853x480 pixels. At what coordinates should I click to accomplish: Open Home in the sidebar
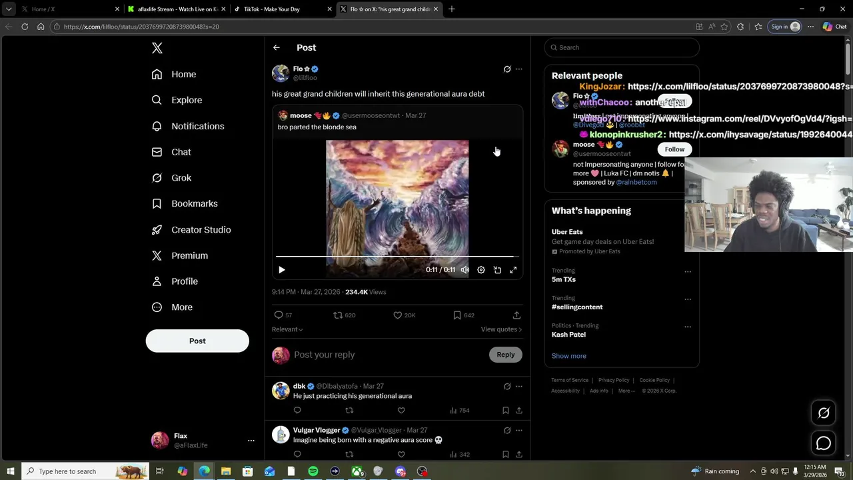[x=174, y=74]
